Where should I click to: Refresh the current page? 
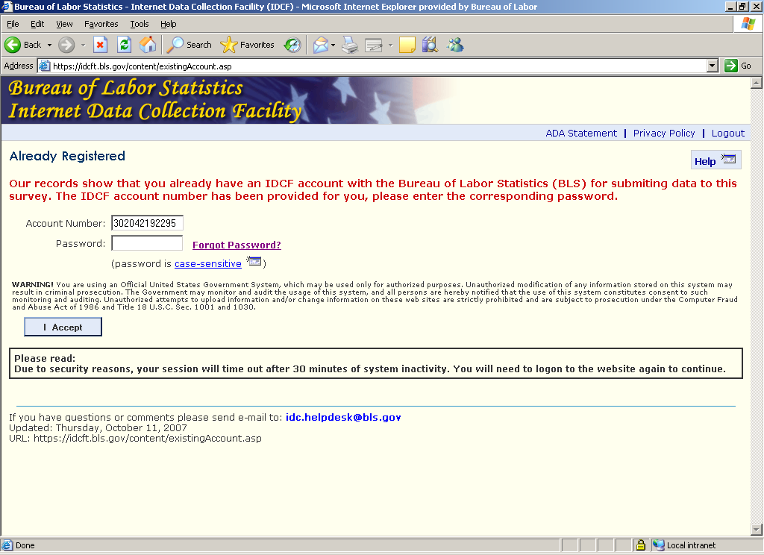[124, 45]
